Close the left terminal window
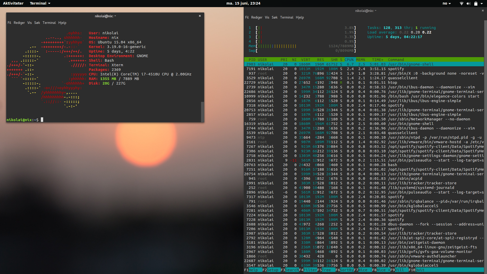Screen dimensions: 487x274 coord(200,16)
